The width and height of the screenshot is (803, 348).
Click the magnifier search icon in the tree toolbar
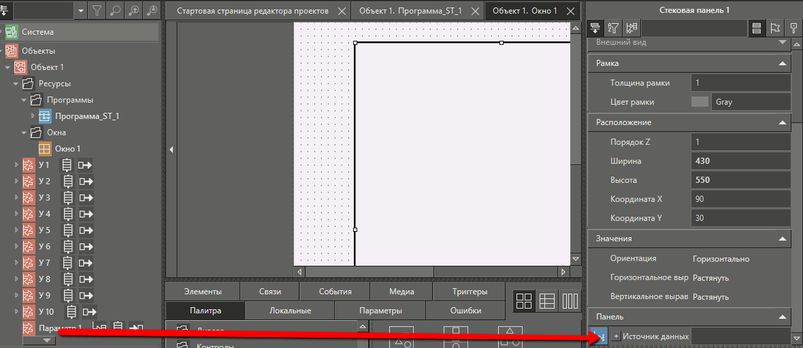(116, 10)
